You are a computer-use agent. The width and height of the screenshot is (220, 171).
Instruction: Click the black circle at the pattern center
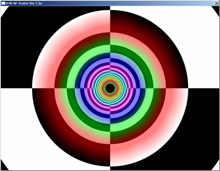click(110, 88)
